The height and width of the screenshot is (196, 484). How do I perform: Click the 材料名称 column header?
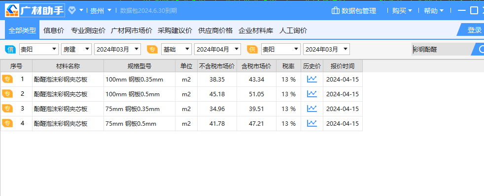click(x=68, y=66)
